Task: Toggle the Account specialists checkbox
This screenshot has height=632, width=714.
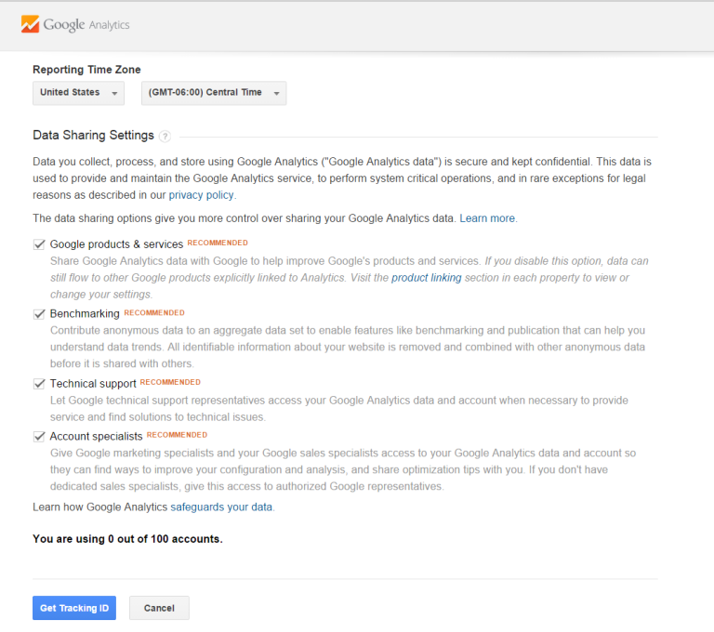Action: click(x=39, y=437)
